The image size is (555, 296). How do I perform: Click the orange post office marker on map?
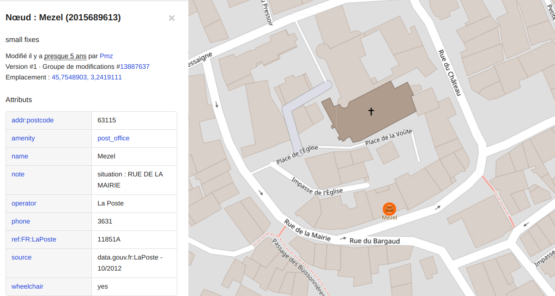pyautogui.click(x=389, y=209)
